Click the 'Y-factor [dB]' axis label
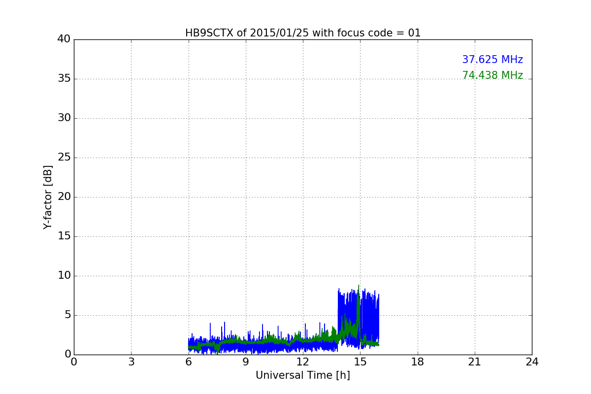This screenshot has height=394, width=591. pyautogui.click(x=48, y=197)
